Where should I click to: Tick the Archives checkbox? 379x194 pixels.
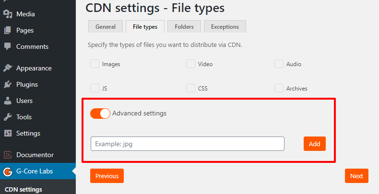[279, 88]
